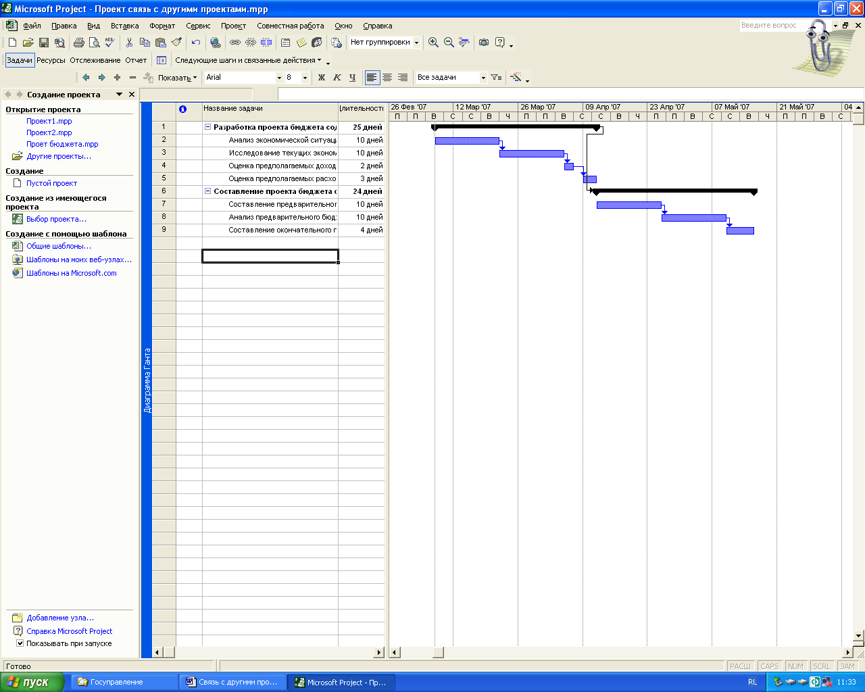Image resolution: width=865 pixels, height=692 pixels.
Task: Toggle AutoFilter funnel icon
Action: tap(496, 78)
